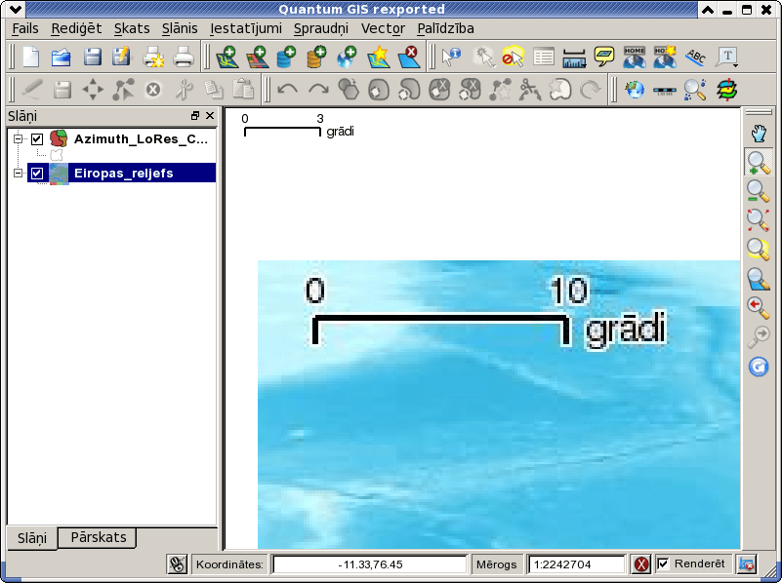Open the Rediģēt menu
Image resolution: width=782 pixels, height=583 pixels.
point(76,29)
